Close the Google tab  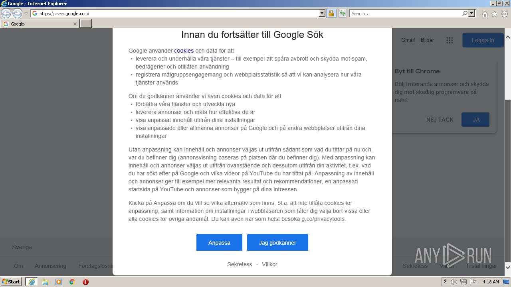point(75,24)
